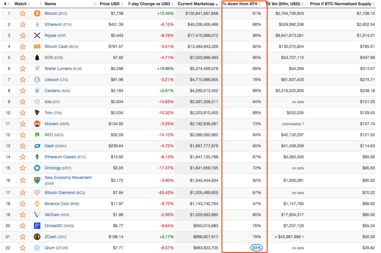Click the black EOS logo icon

click(x=37, y=57)
